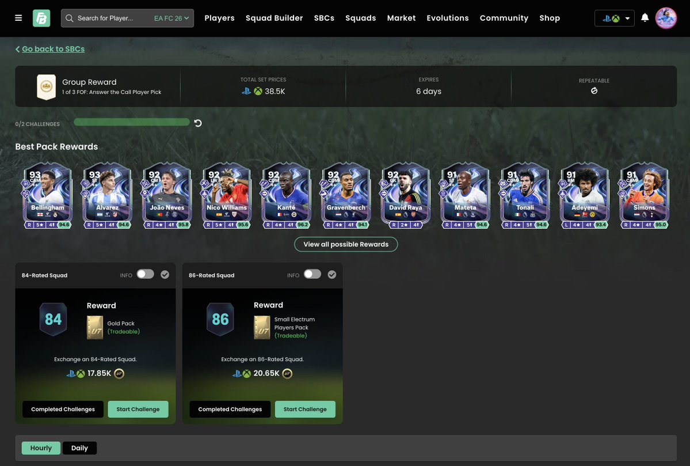
Task: Open the hamburger menu icon
Action: tap(18, 16)
